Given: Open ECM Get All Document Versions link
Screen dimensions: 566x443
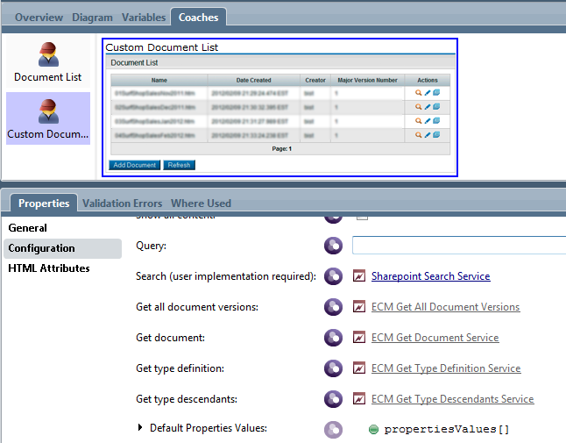Looking at the screenshot, I should [x=445, y=307].
